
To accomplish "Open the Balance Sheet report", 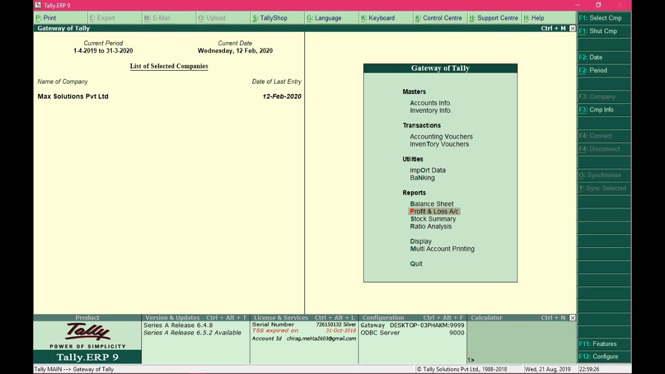I will 432,204.
